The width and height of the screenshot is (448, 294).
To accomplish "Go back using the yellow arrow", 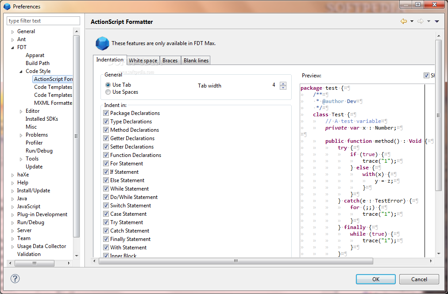I will [404, 21].
